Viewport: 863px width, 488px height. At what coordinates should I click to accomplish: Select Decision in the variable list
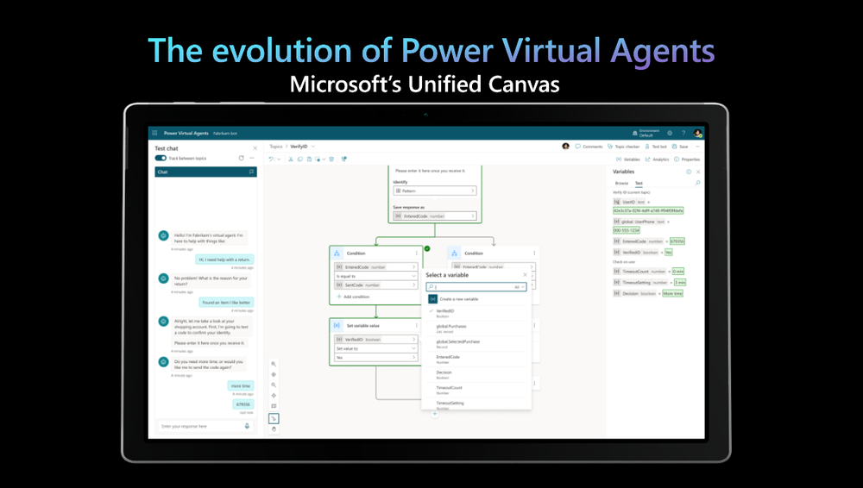(x=476, y=375)
